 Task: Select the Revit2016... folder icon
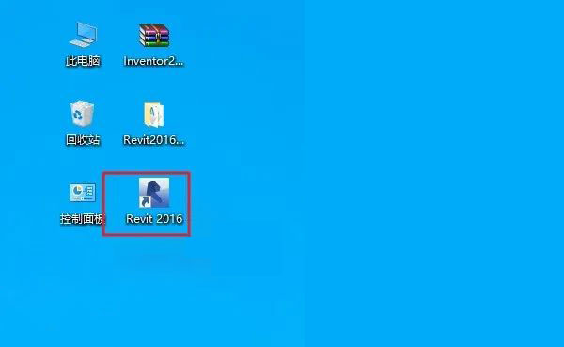point(154,115)
